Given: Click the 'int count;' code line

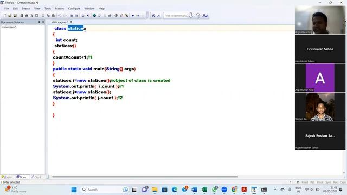Looking at the screenshot, I should (x=66, y=40).
